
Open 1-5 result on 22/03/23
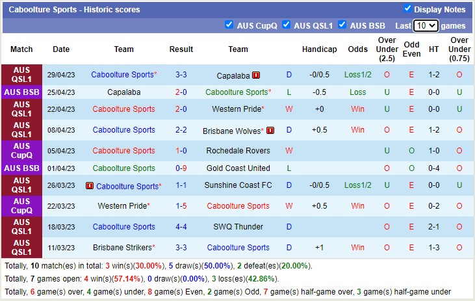181,206
